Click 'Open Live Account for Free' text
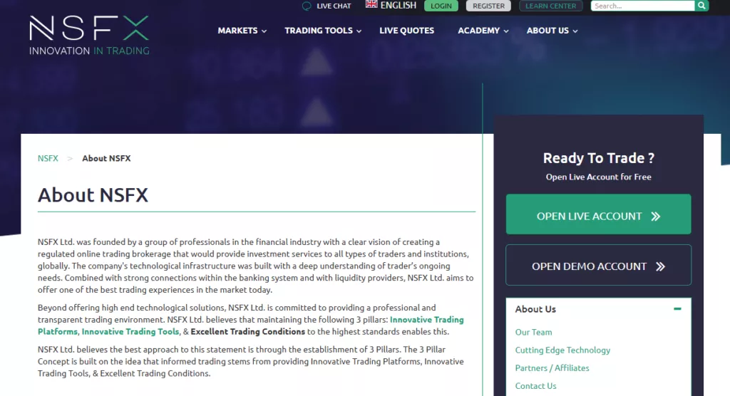 pos(598,177)
